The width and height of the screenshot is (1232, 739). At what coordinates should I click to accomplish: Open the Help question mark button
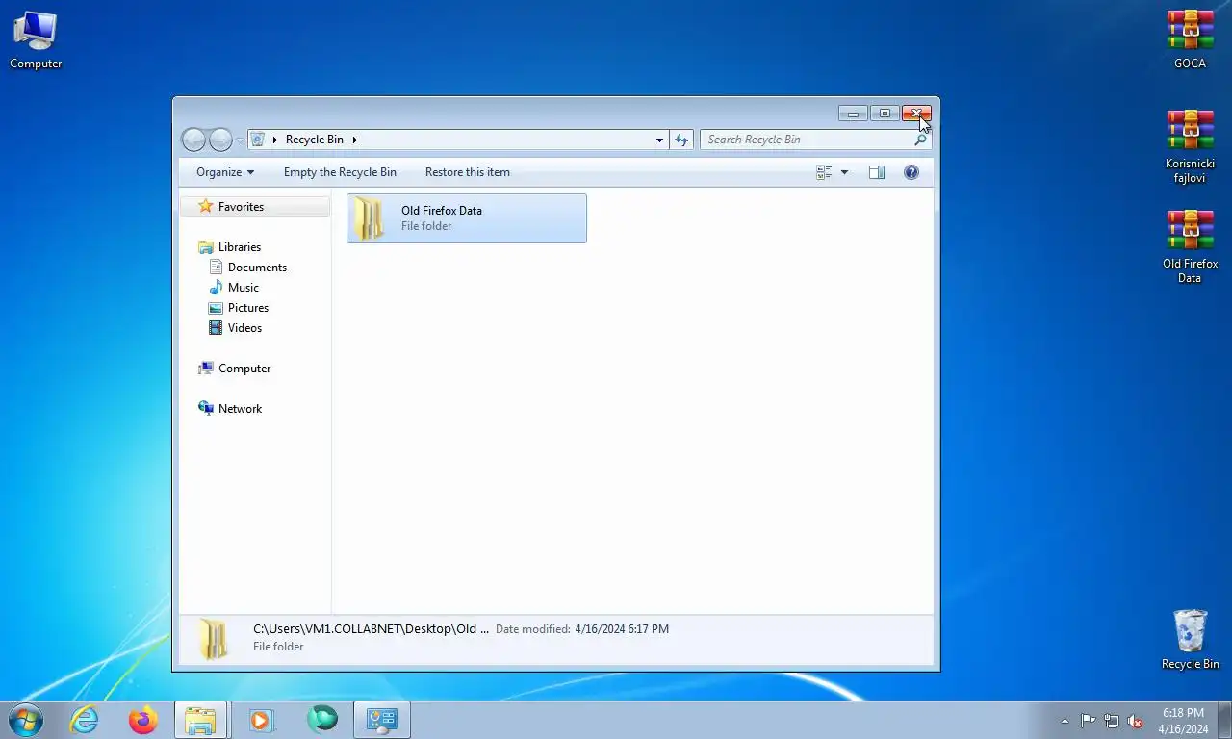pos(911,172)
